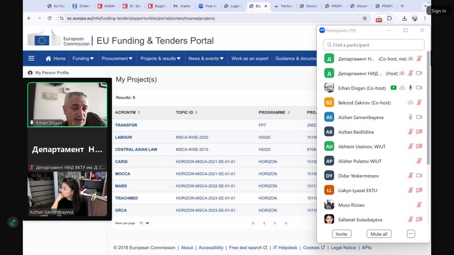
Task: Click Home icon in portal navigation
Action: click(49, 58)
